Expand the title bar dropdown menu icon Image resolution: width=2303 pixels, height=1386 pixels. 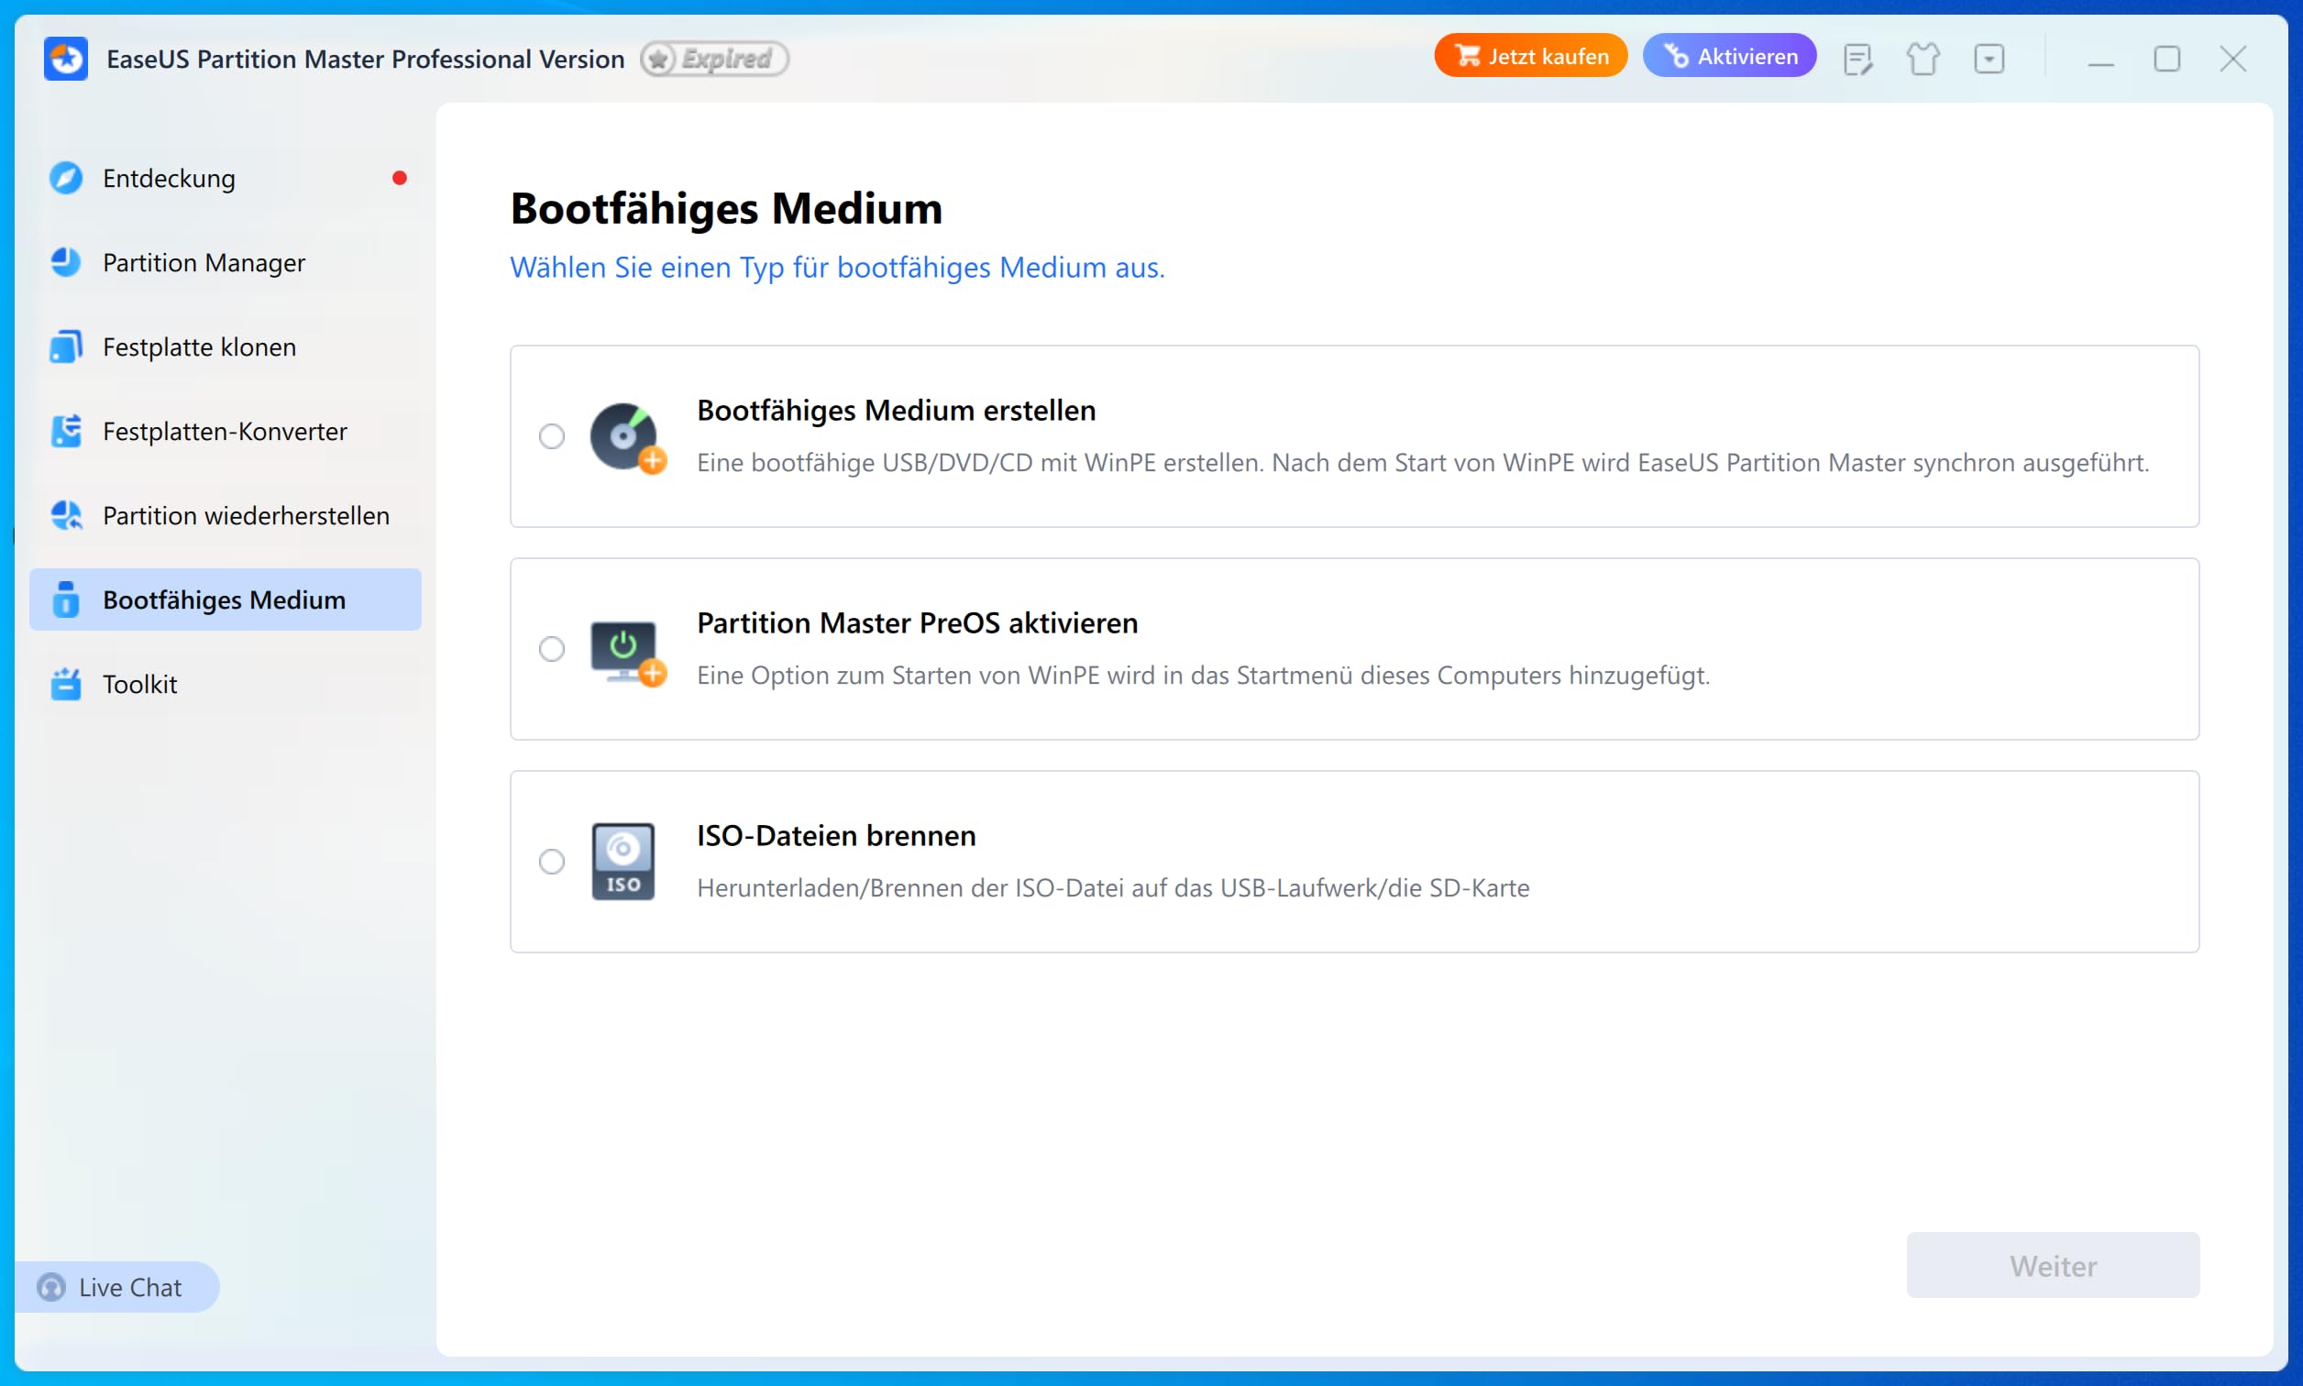(x=1989, y=59)
